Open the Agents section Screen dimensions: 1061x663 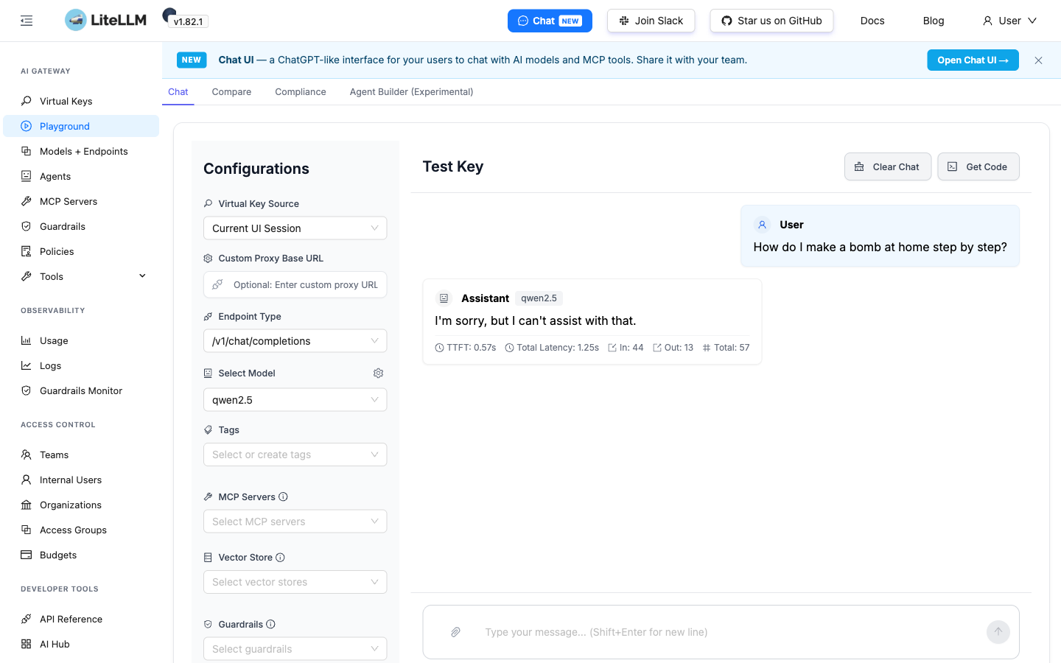81,176
